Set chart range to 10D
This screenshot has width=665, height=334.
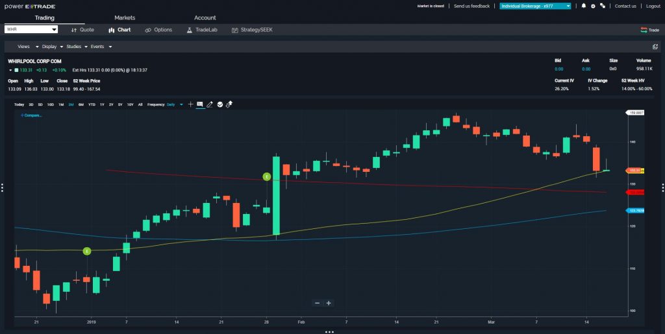point(51,104)
